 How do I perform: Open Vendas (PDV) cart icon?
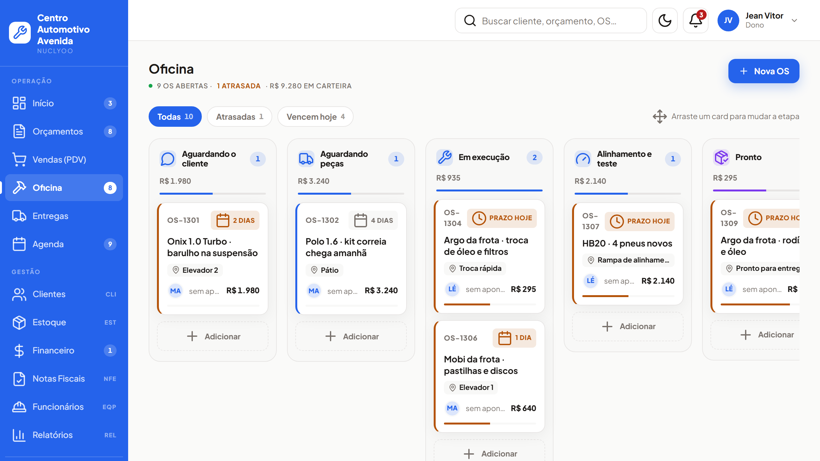tap(19, 159)
